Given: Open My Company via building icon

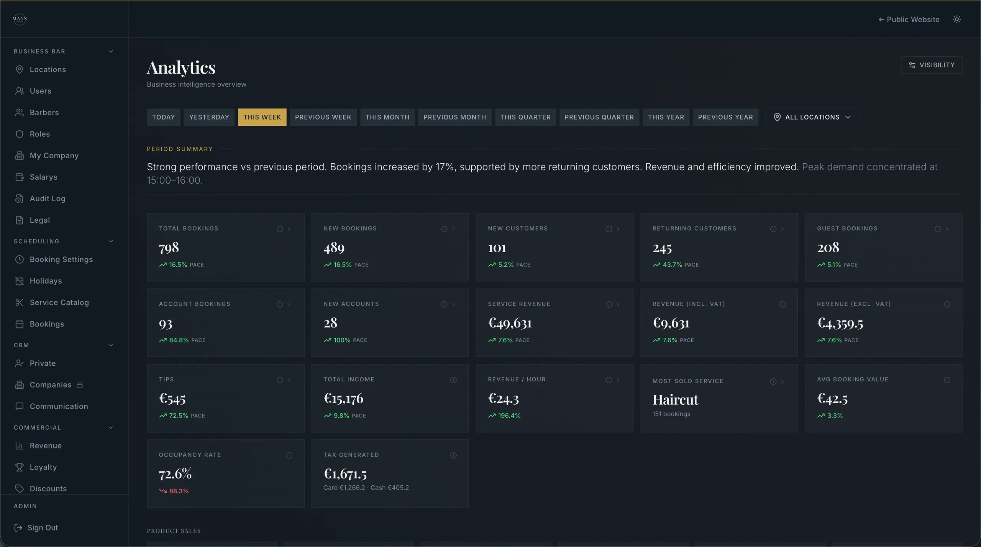Looking at the screenshot, I should click(20, 156).
